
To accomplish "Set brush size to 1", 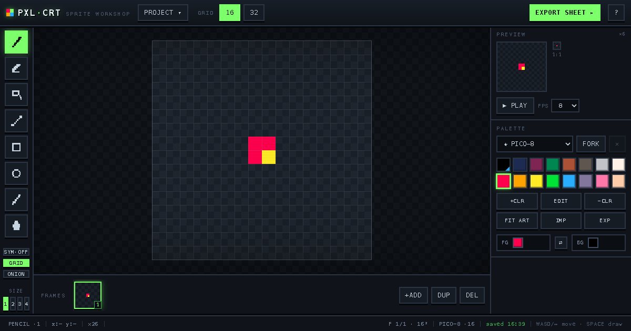I will [x=6, y=304].
